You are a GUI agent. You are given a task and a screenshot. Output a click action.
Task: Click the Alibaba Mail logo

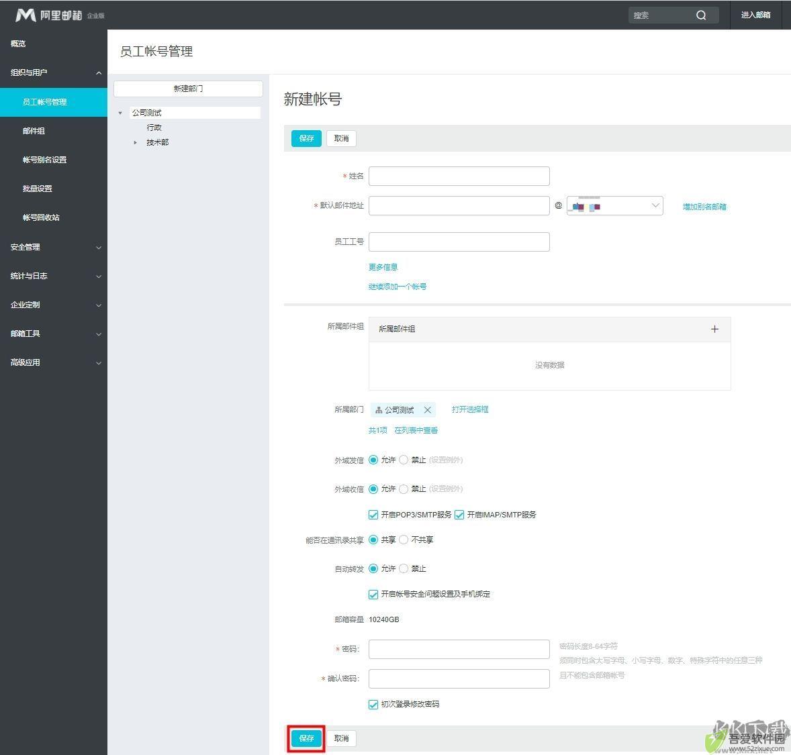[60, 15]
